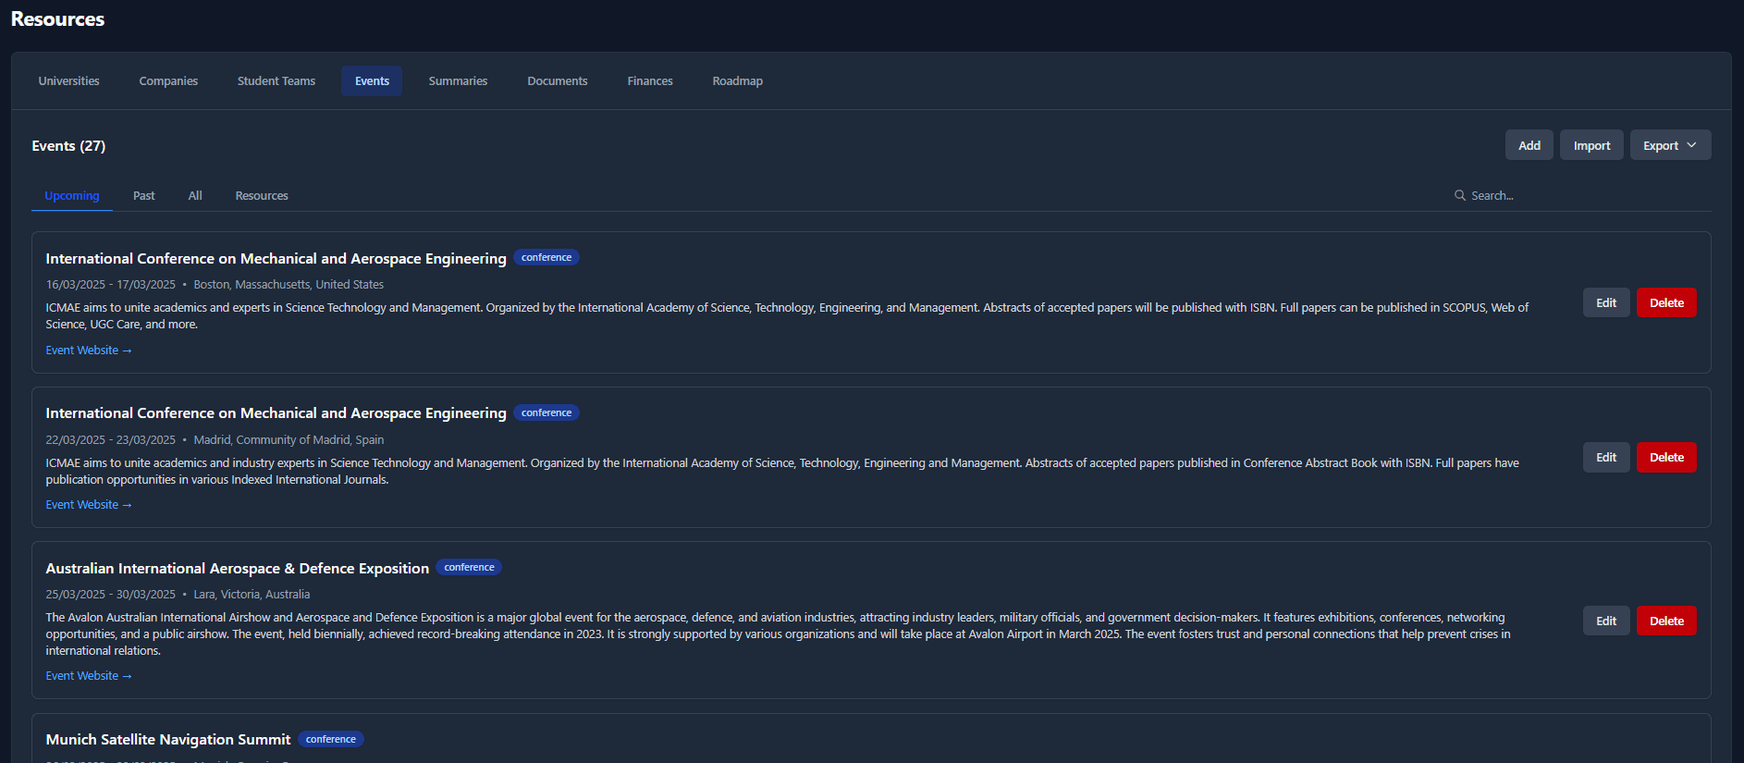Open the Finances tab

(x=649, y=81)
